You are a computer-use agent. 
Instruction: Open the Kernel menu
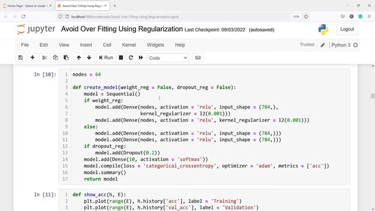pyautogui.click(x=129, y=45)
